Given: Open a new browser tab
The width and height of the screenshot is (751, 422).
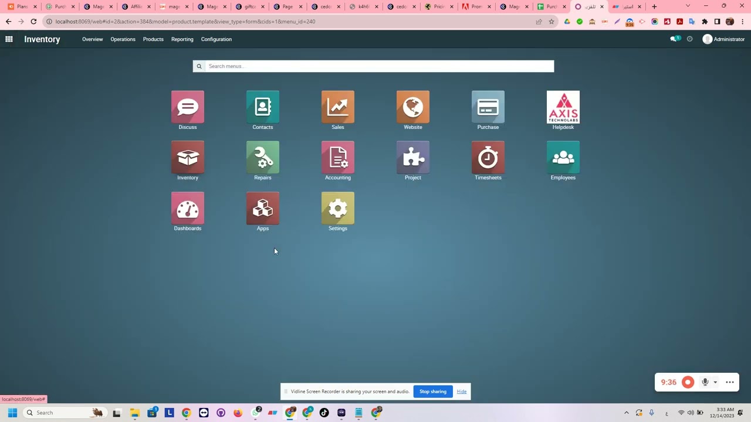Looking at the screenshot, I should point(654,6).
